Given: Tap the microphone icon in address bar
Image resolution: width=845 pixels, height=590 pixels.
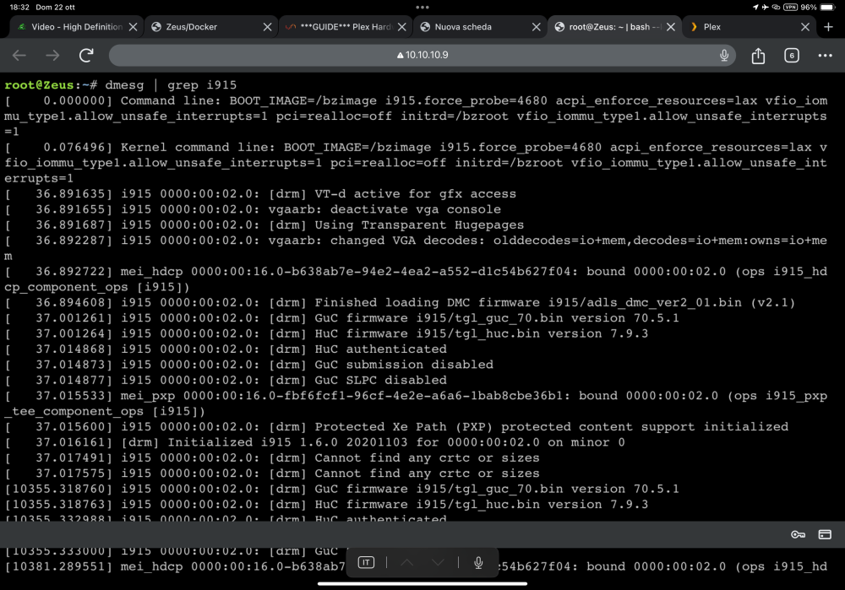Looking at the screenshot, I should coord(724,55).
